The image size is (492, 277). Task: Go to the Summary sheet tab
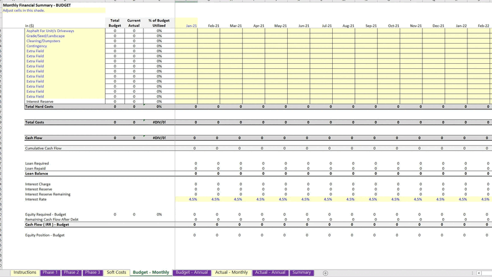(x=301, y=272)
